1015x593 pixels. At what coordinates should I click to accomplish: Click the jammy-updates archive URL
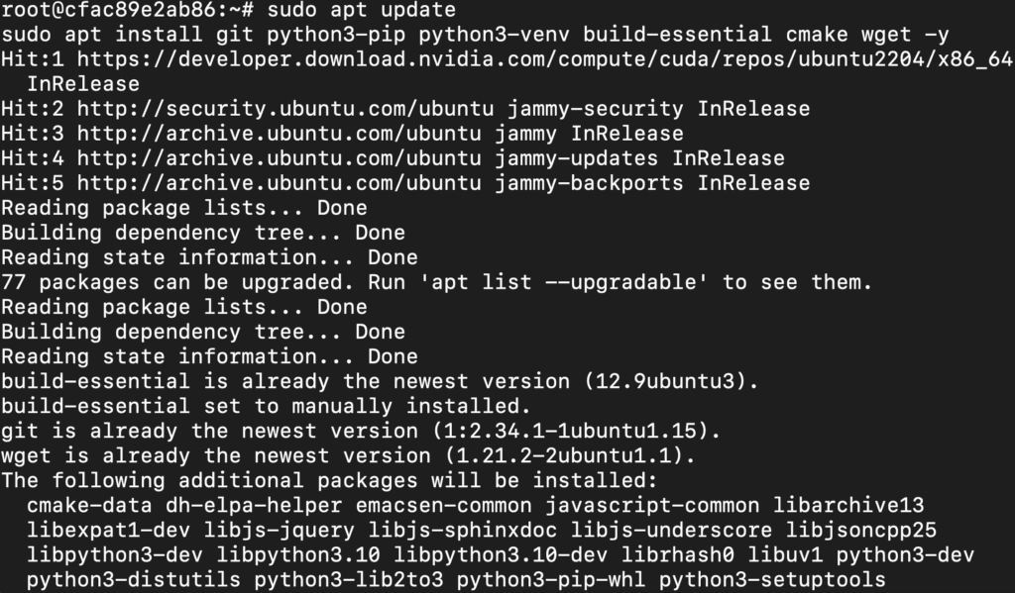coord(279,158)
